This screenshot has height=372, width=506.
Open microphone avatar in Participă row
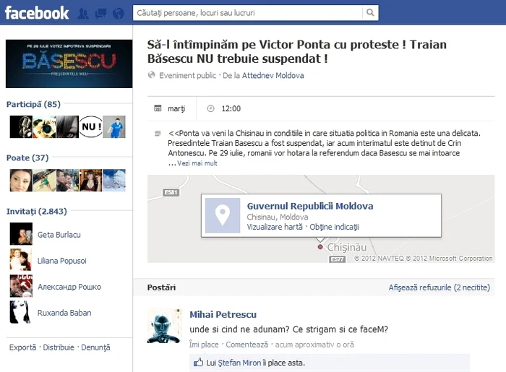click(x=21, y=126)
